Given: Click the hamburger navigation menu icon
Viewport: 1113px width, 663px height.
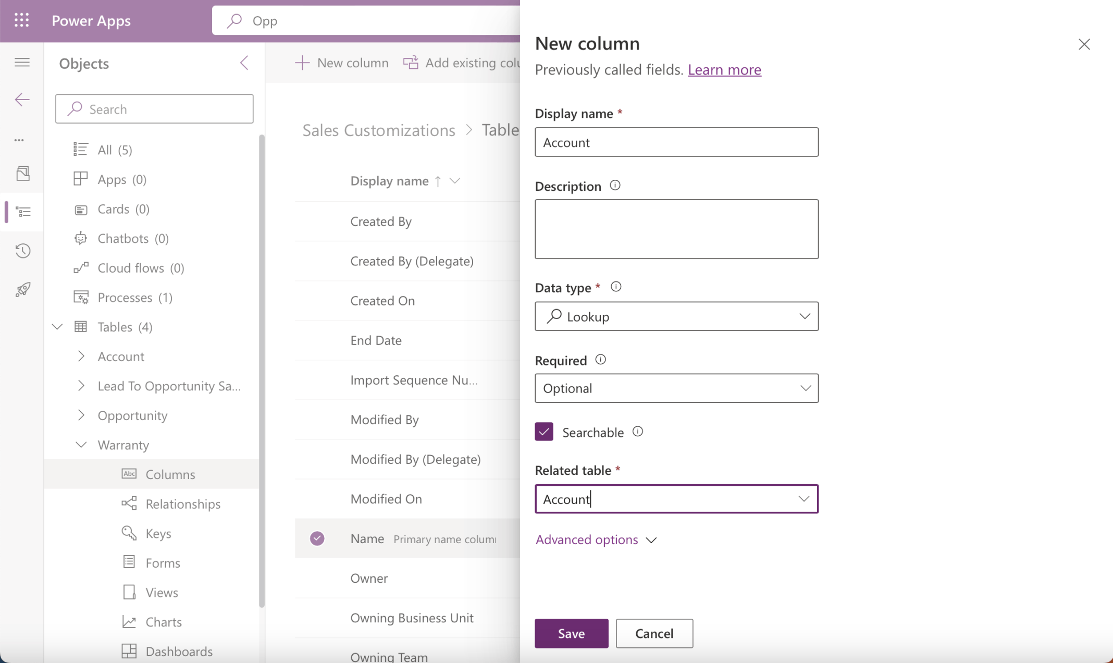Looking at the screenshot, I should coord(22,63).
